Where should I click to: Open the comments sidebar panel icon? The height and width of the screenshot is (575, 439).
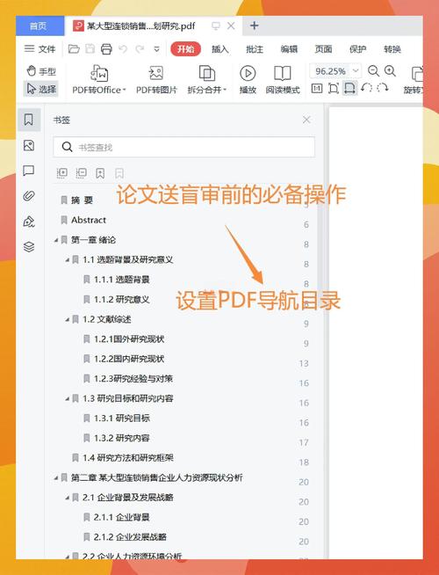click(29, 171)
